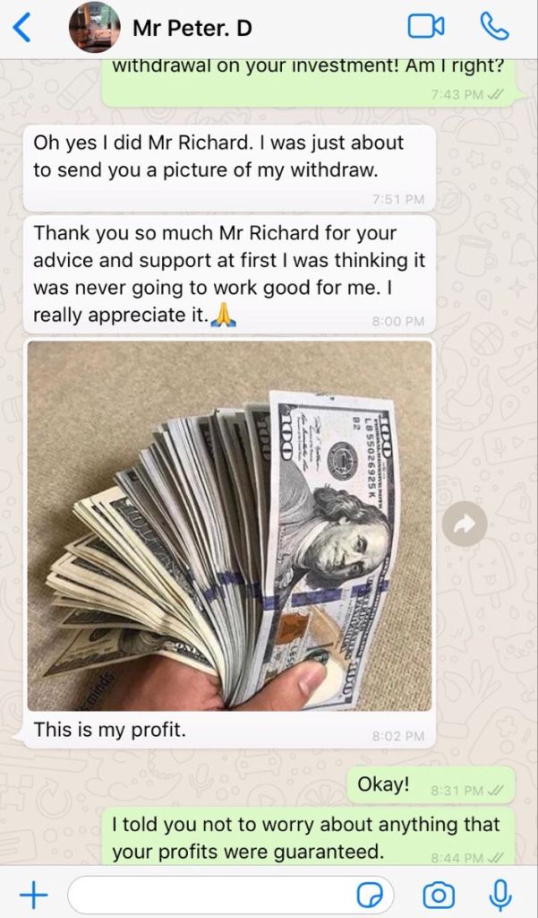The height and width of the screenshot is (918, 538).
Task: Open the camera from the bottom bar
Action: click(439, 896)
